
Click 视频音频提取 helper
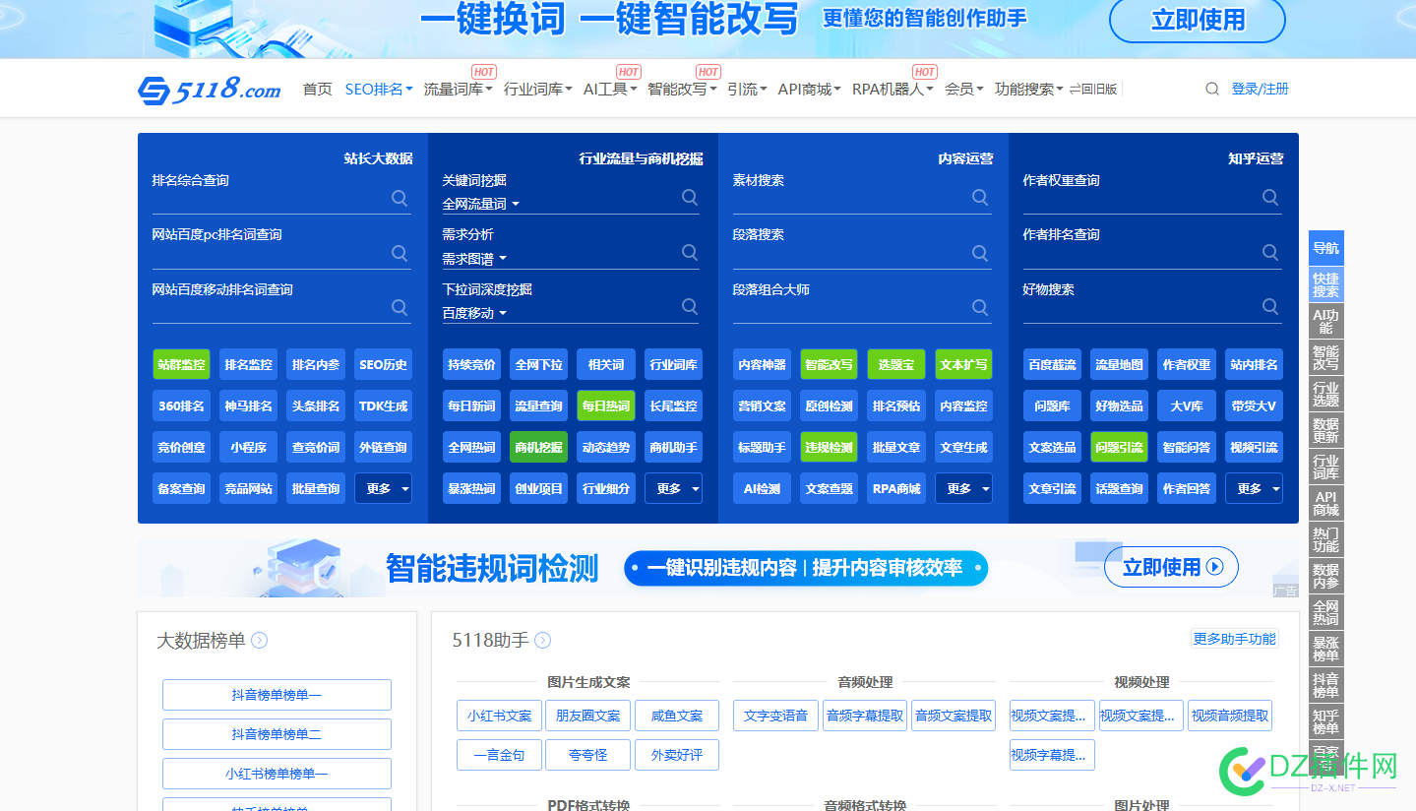(1230, 716)
